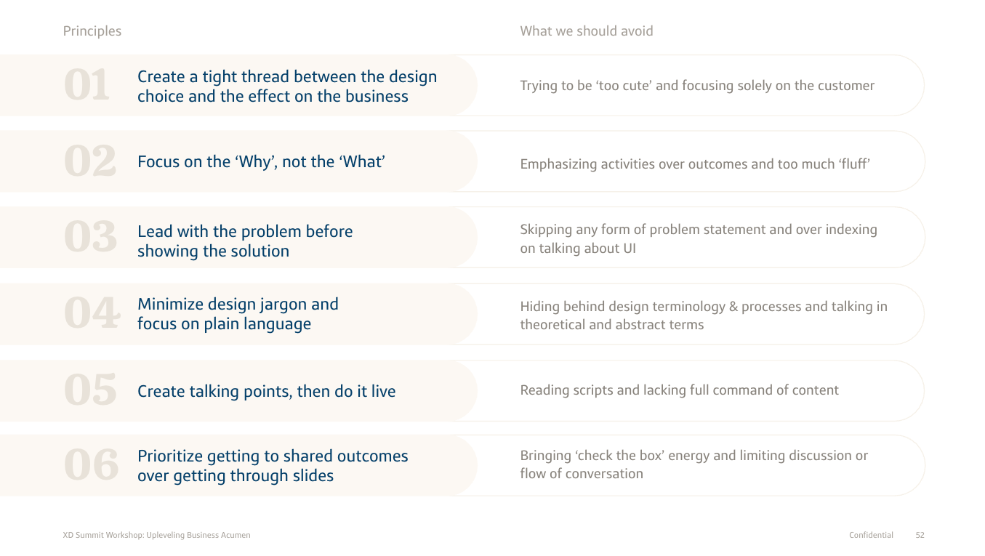985x556 pixels.
Task: Select the 03 number graphic
Action: coord(90,238)
